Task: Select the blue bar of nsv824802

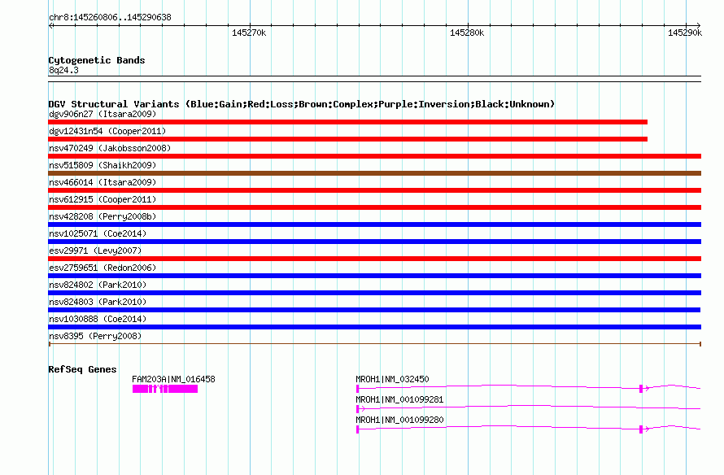Action: click(x=374, y=293)
